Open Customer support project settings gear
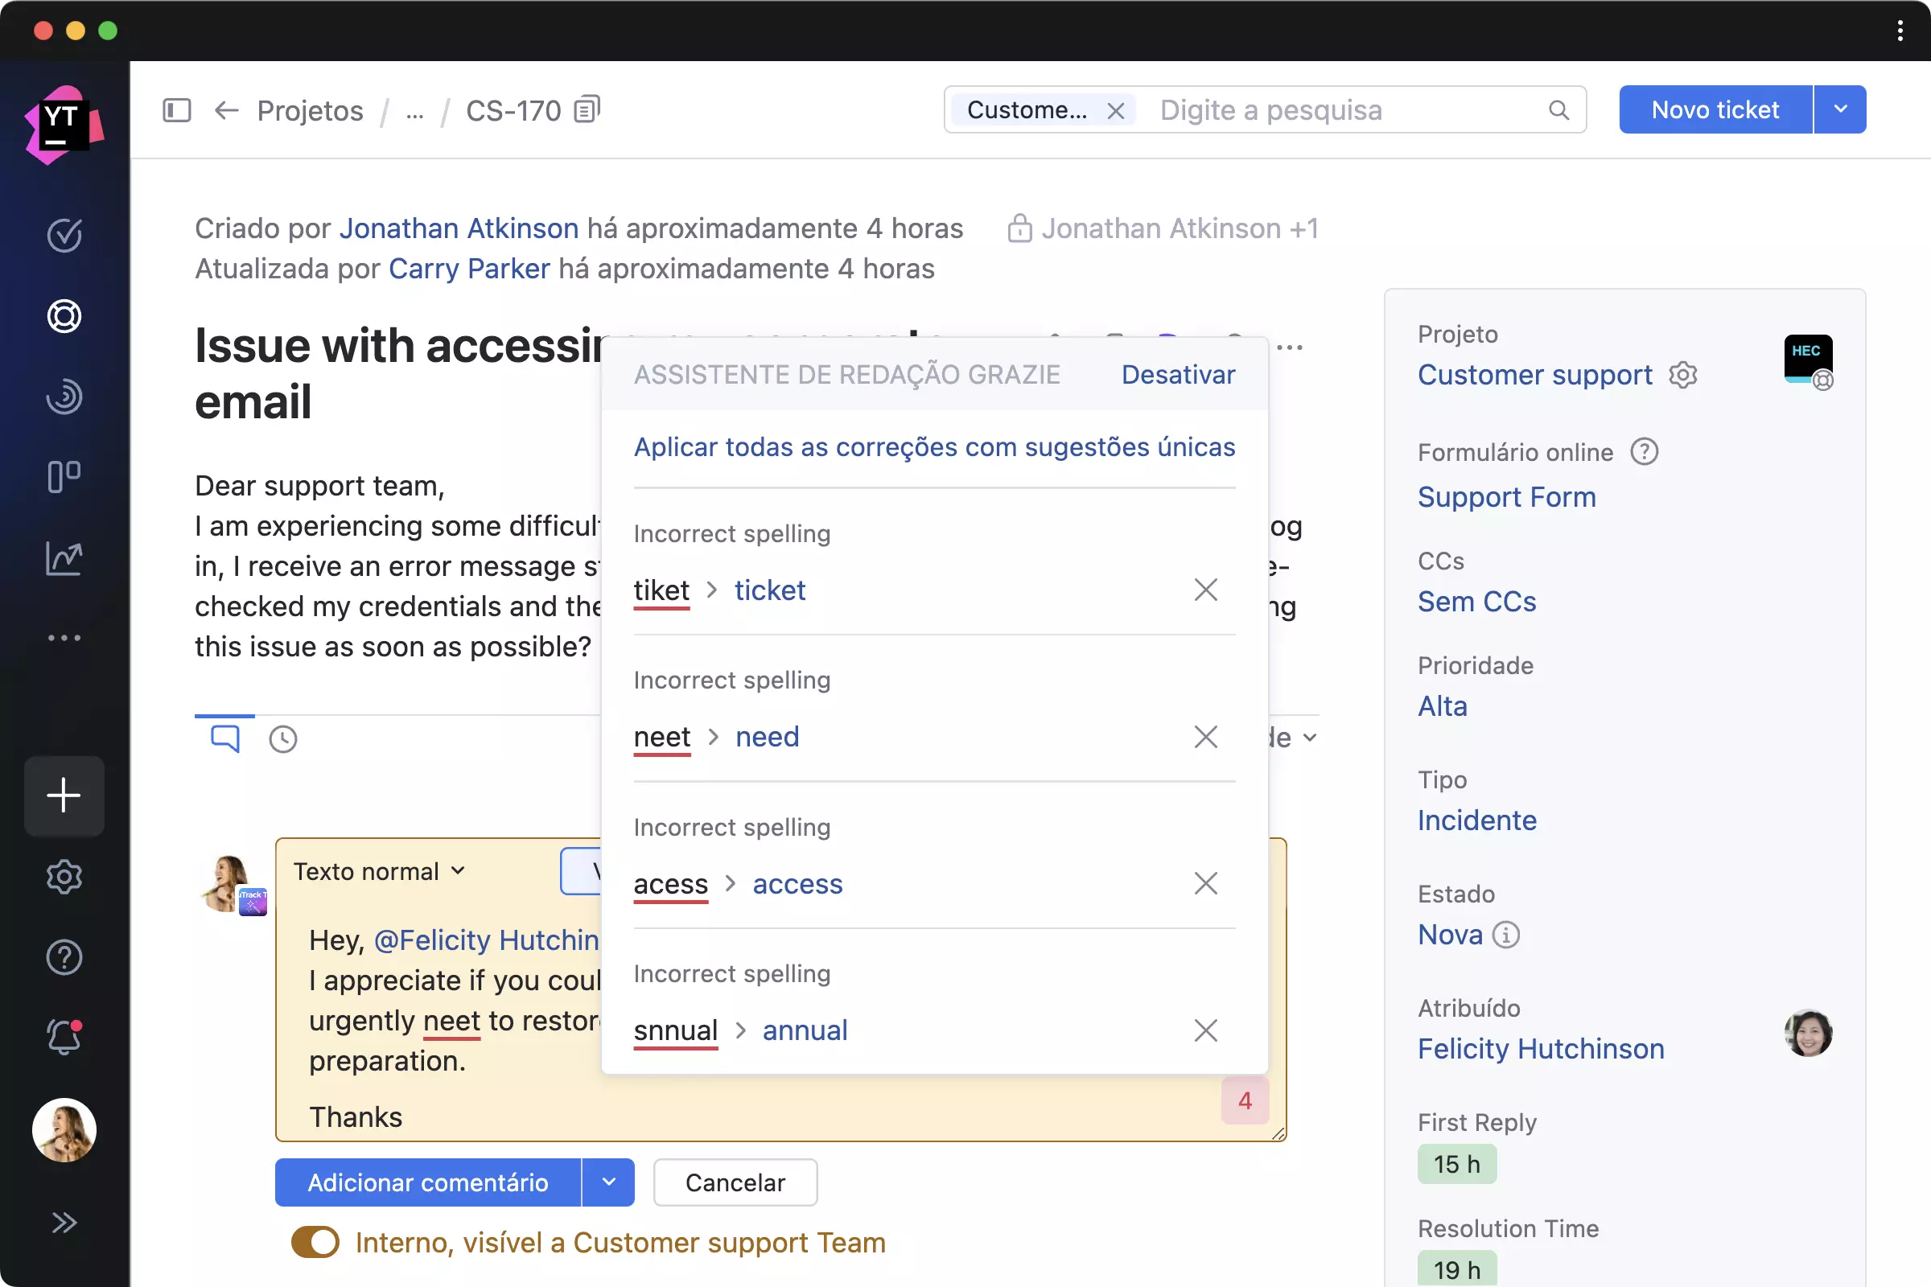1931x1287 pixels. (1682, 375)
